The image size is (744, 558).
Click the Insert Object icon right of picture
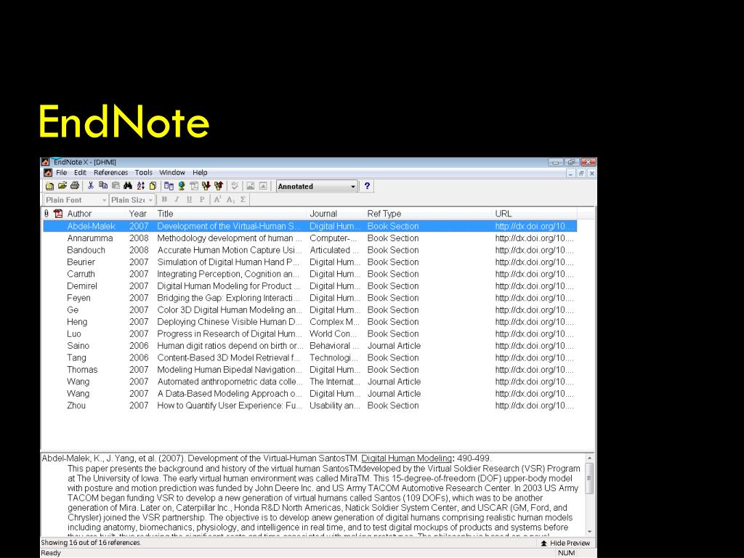pos(263,186)
